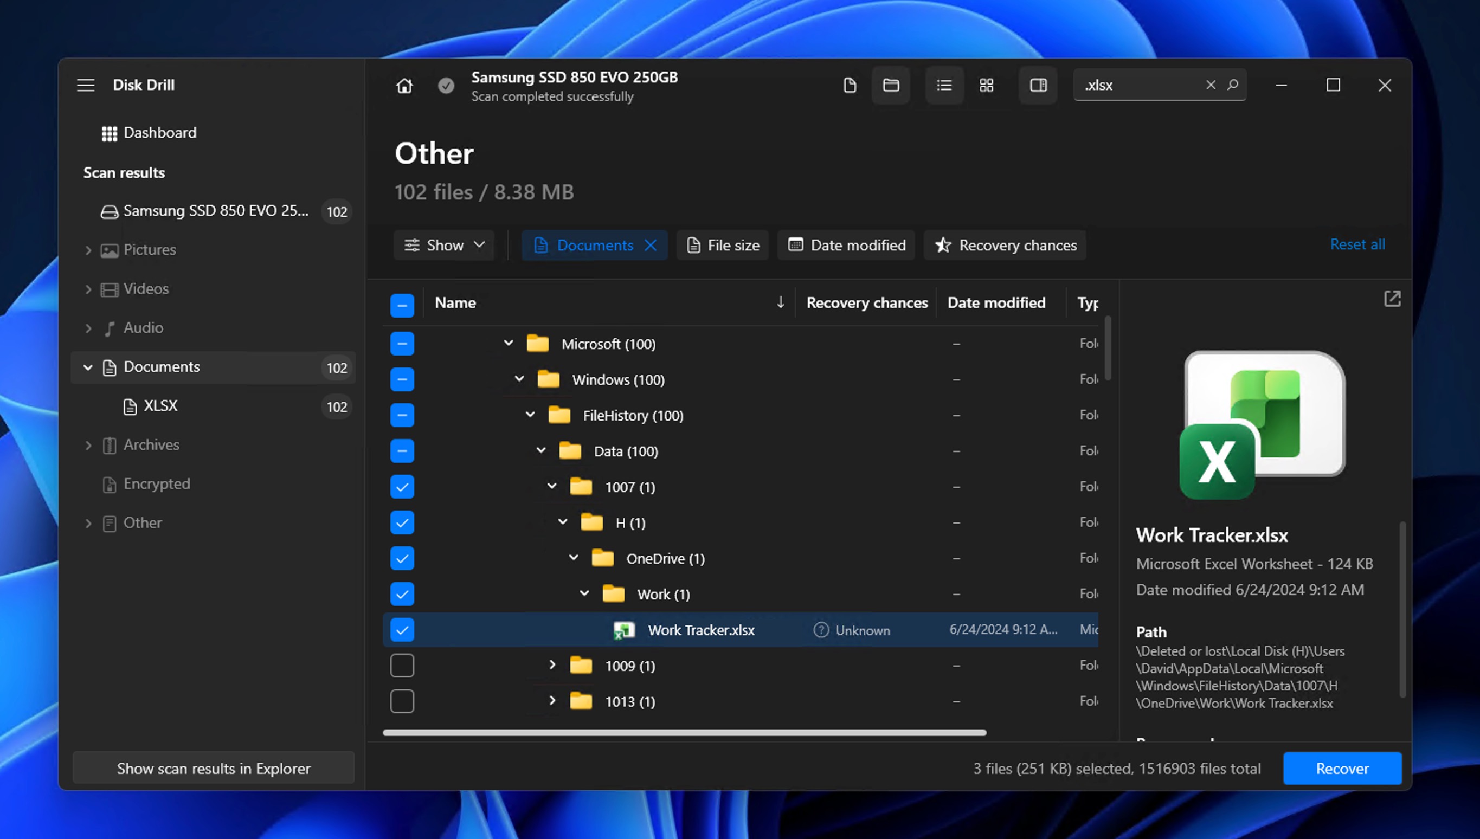Open the hamburger menu next to Disk Drill
The width and height of the screenshot is (1480, 839).
pyautogui.click(x=86, y=85)
